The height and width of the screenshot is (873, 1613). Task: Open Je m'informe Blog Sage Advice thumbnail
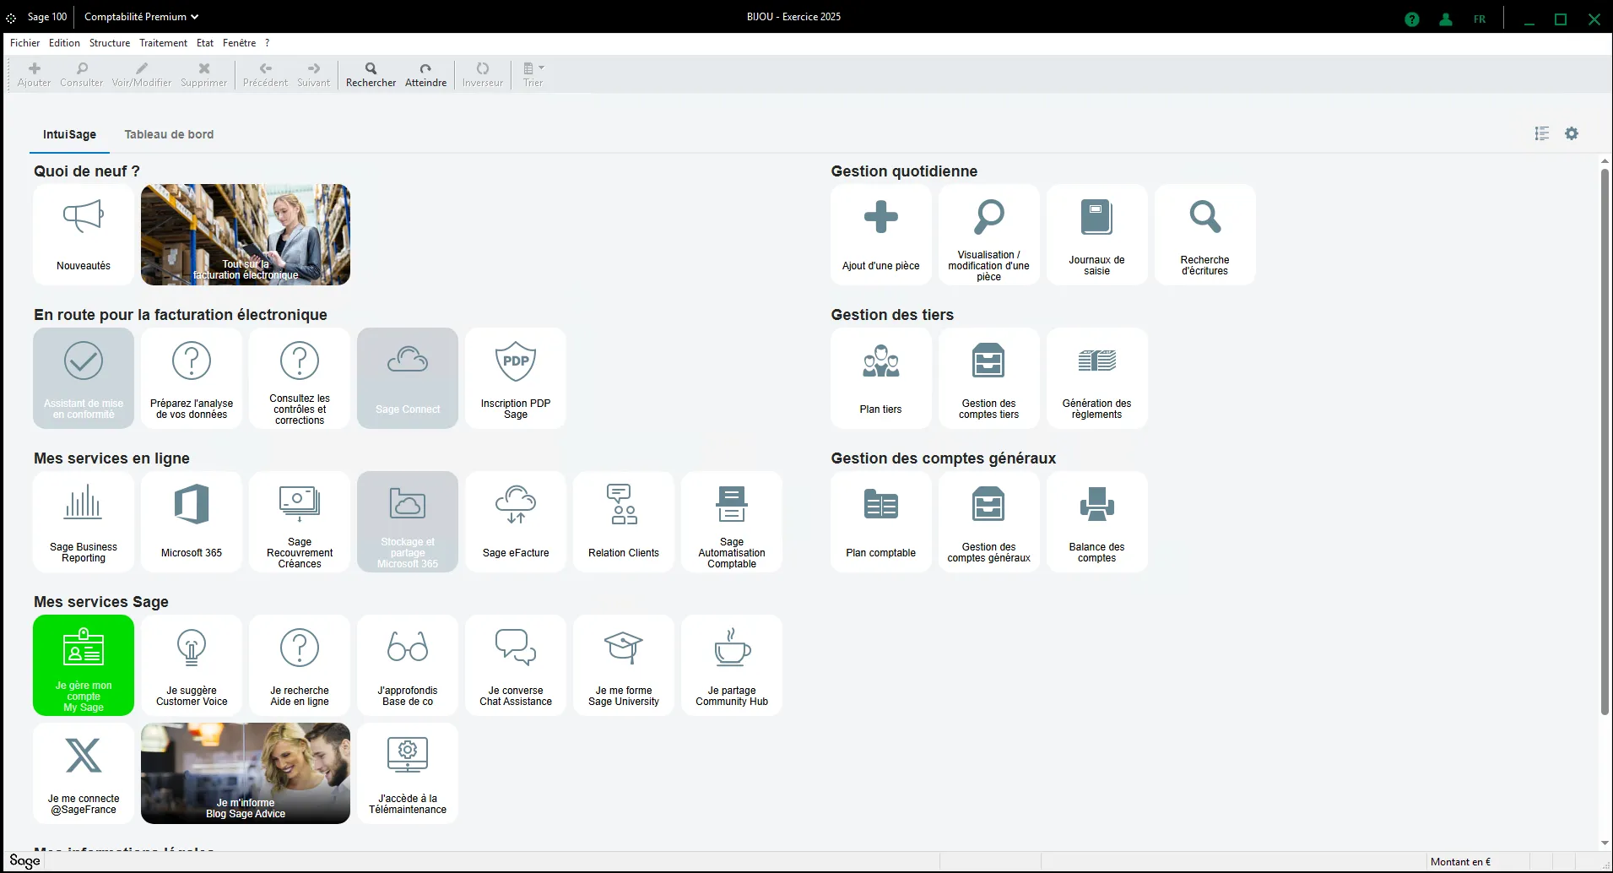246,773
